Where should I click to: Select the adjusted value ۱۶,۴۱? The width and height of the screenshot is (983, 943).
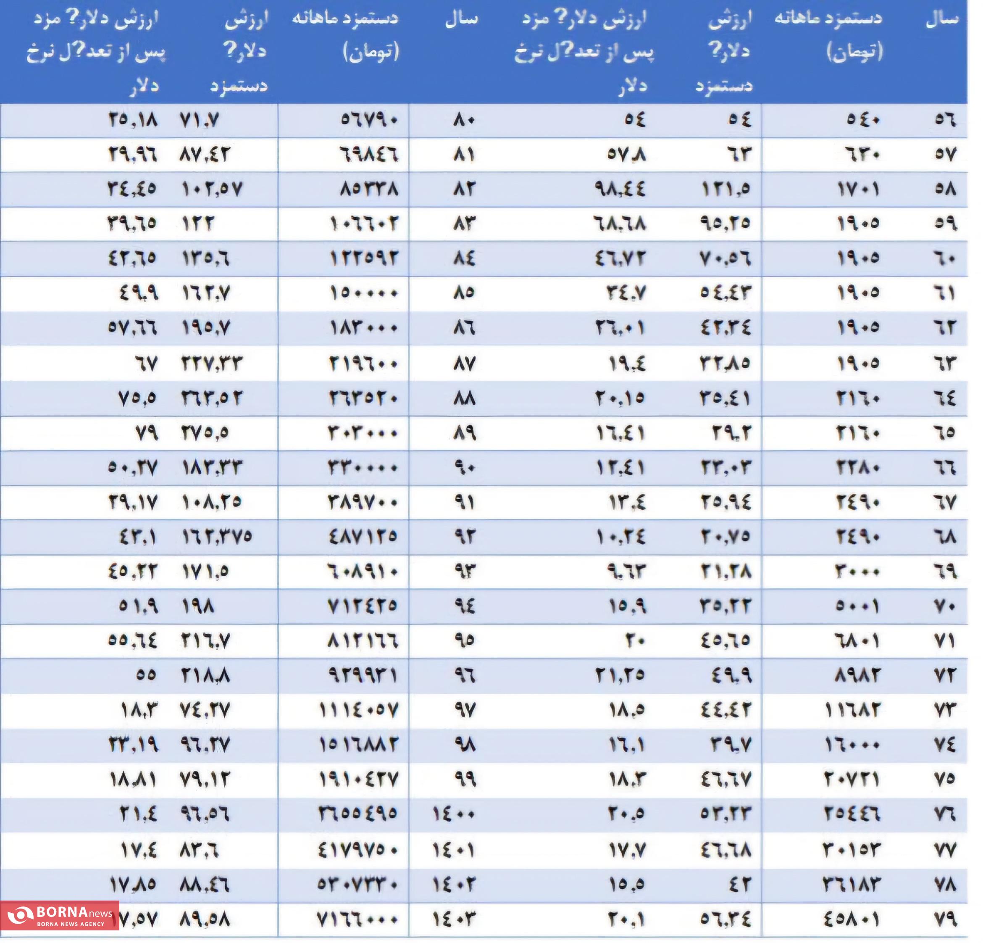tap(620, 432)
